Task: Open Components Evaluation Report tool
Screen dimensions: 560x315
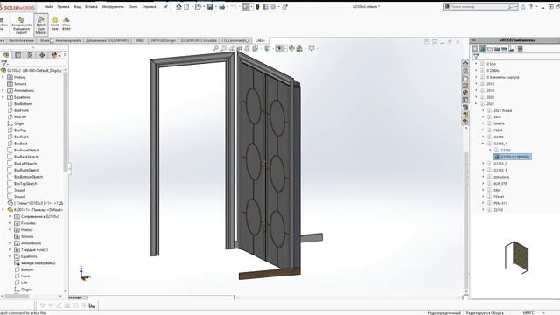Action: pyautogui.click(x=21, y=25)
